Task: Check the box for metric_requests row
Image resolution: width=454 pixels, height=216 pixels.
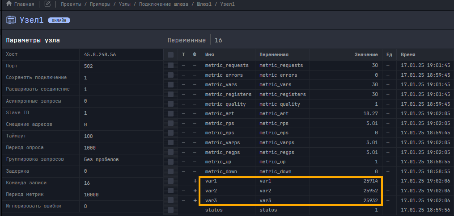Action: [x=170, y=65]
